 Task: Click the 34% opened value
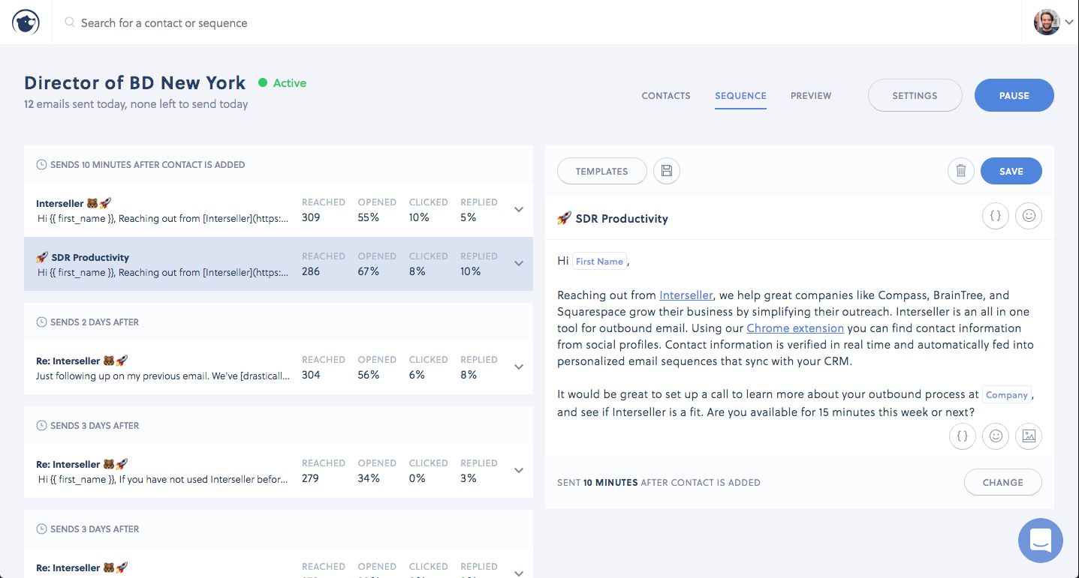click(369, 478)
